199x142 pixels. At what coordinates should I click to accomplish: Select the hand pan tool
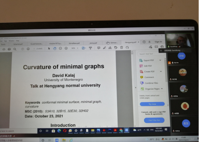55,48
